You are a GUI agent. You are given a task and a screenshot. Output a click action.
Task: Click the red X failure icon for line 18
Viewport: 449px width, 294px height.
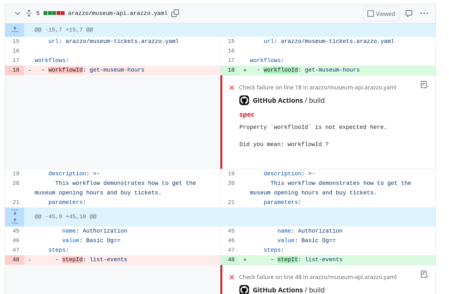[x=232, y=88]
